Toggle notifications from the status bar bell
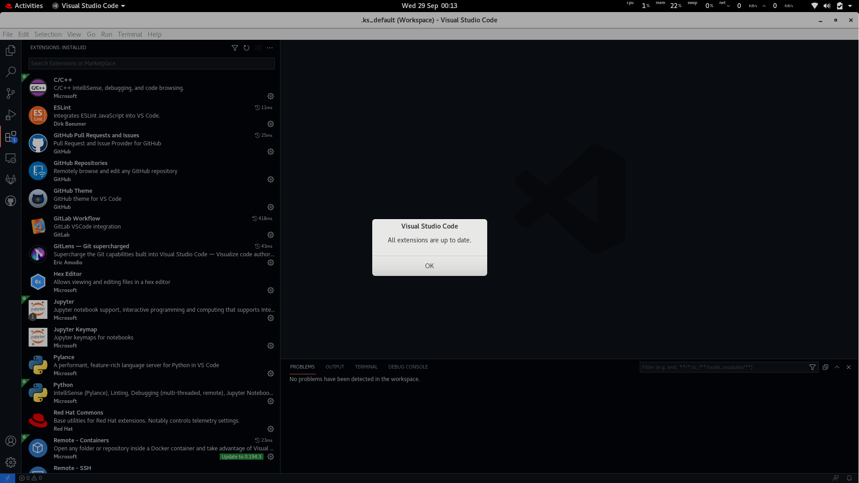This screenshot has width=859, height=483. click(x=849, y=478)
